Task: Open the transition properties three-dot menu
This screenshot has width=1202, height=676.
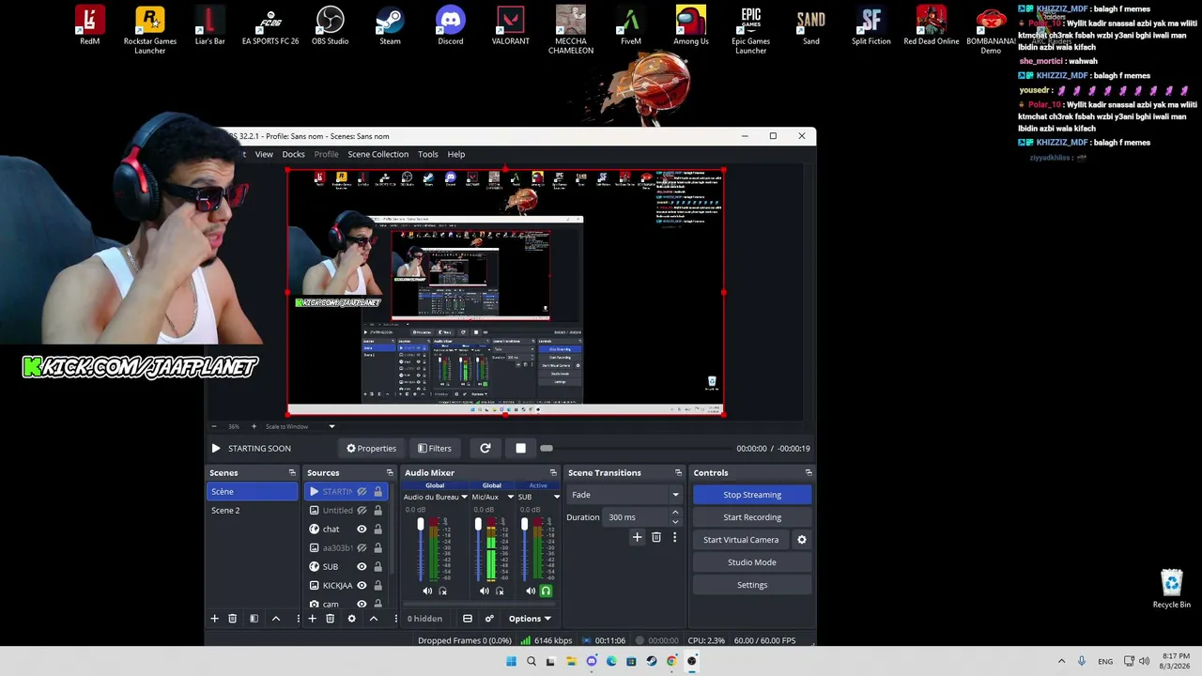Action: [674, 537]
